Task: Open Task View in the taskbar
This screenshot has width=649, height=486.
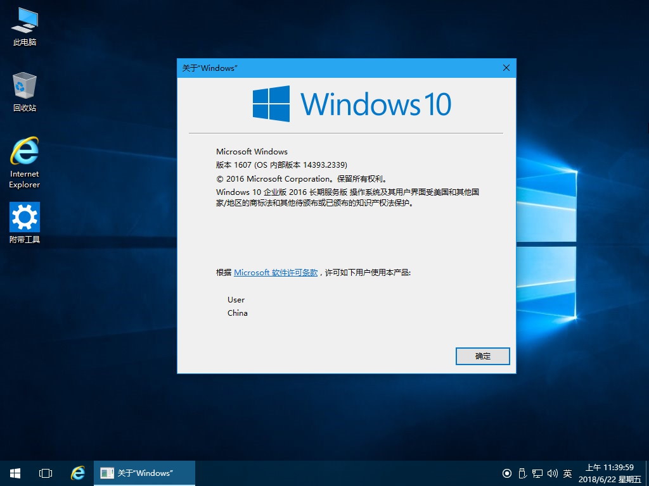Action: [x=46, y=473]
